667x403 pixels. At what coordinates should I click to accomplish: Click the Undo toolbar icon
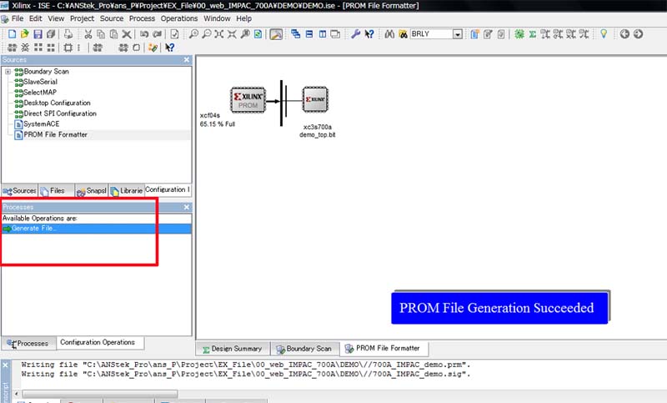tap(144, 34)
